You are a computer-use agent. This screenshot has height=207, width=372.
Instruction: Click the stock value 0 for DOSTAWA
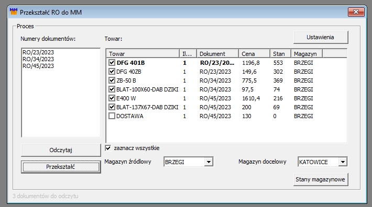275,116
